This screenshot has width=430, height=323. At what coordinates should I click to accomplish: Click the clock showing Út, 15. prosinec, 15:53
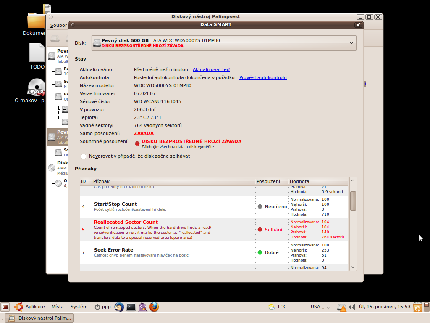click(385, 307)
